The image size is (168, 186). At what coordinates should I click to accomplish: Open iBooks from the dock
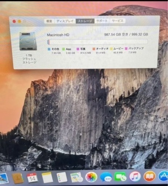[149, 177]
